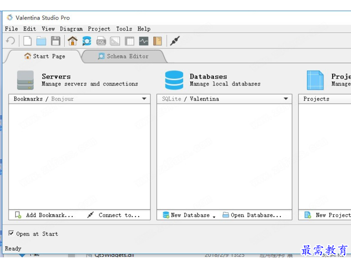Screen dimensions: 351x263
Task: Open Schema Editor from toolbar icon
Action: [x=87, y=41]
